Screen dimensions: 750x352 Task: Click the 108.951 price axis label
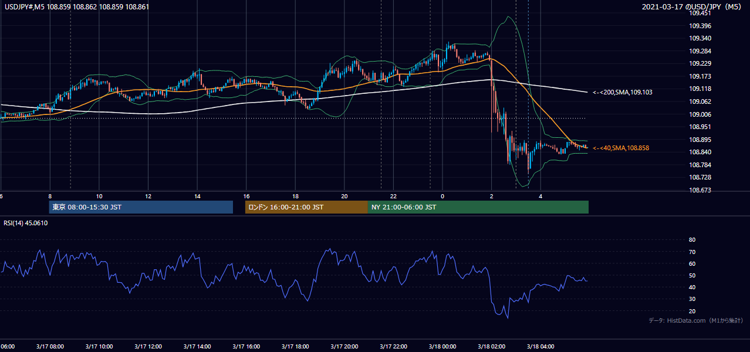tap(700, 127)
